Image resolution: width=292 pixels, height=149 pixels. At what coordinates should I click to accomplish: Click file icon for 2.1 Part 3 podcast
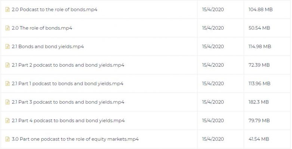pyautogui.click(x=7, y=102)
